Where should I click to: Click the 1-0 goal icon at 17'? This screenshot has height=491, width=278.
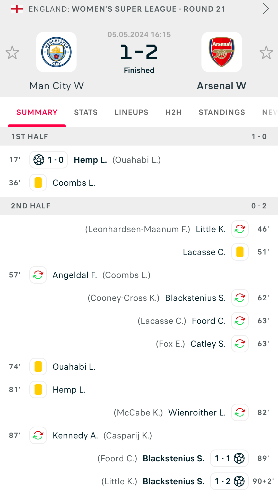pos(49,160)
